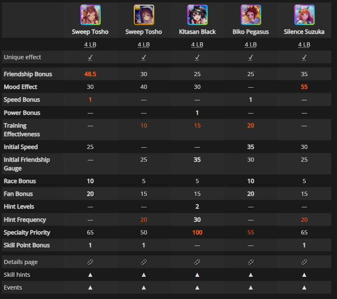Expand events for first Sweep Tosho
337x299 pixels.
point(90,287)
